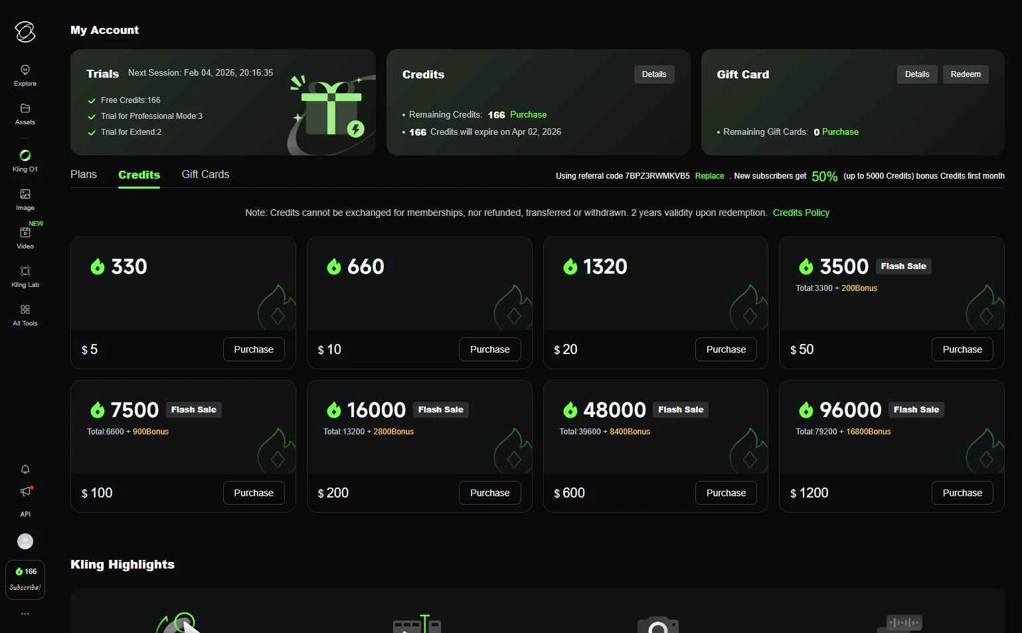Screen dimensions: 1022x633
Task: Click Purchase next to Remaining Credits
Action: [x=528, y=115]
